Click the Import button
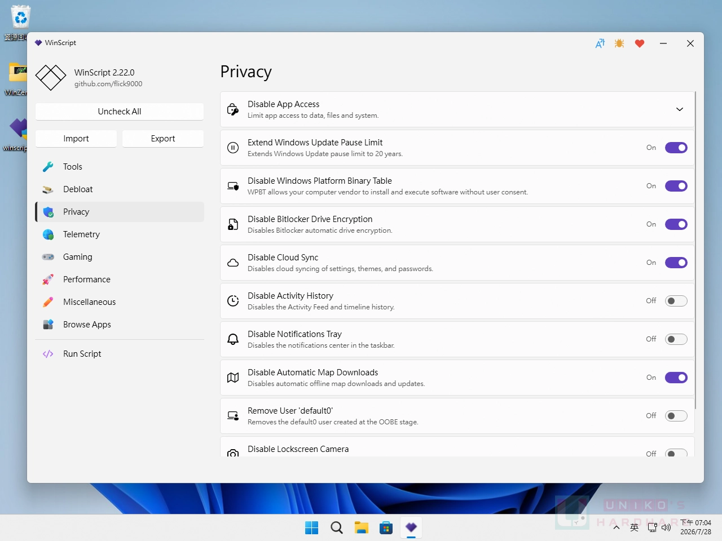This screenshot has height=541, width=722. point(76,139)
